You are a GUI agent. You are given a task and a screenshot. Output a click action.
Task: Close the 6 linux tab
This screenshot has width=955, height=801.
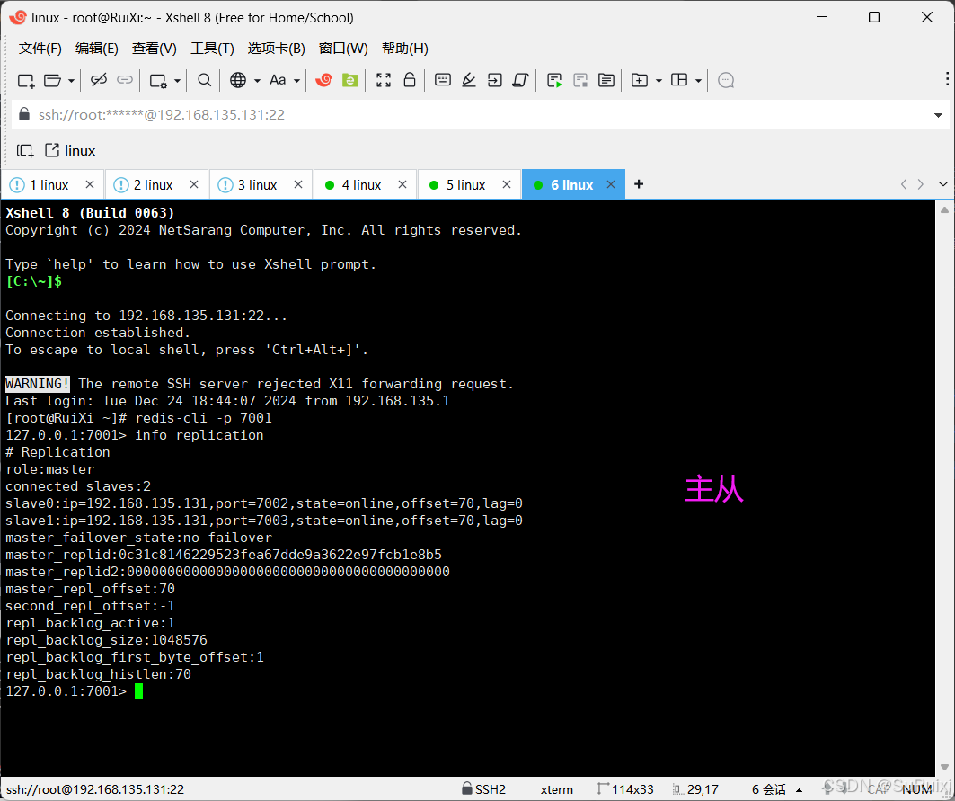(x=610, y=184)
